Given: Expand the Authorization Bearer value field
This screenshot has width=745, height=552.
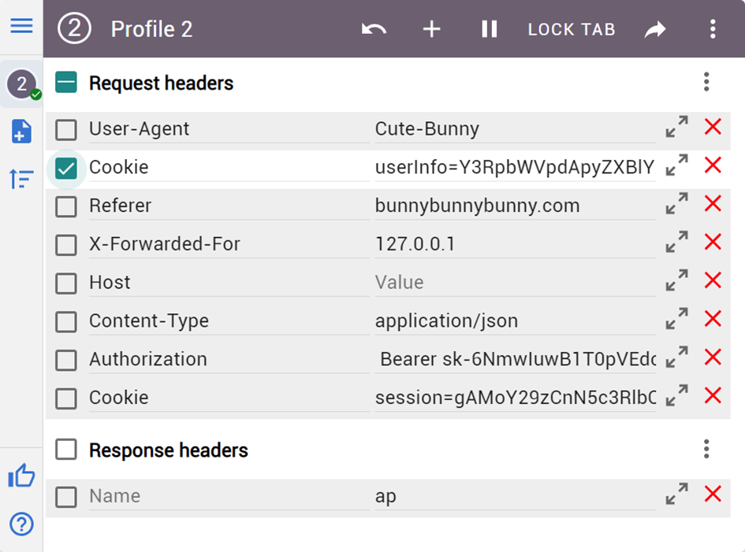Looking at the screenshot, I should pos(676,357).
